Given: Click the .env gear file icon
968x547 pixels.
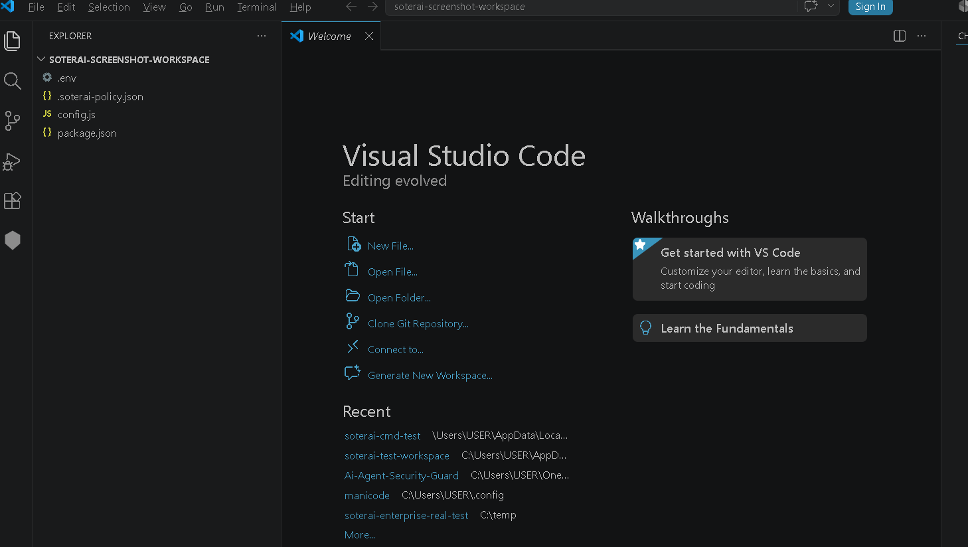Looking at the screenshot, I should [x=47, y=78].
